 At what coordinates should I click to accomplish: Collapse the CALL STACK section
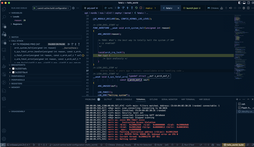pos(45,41)
